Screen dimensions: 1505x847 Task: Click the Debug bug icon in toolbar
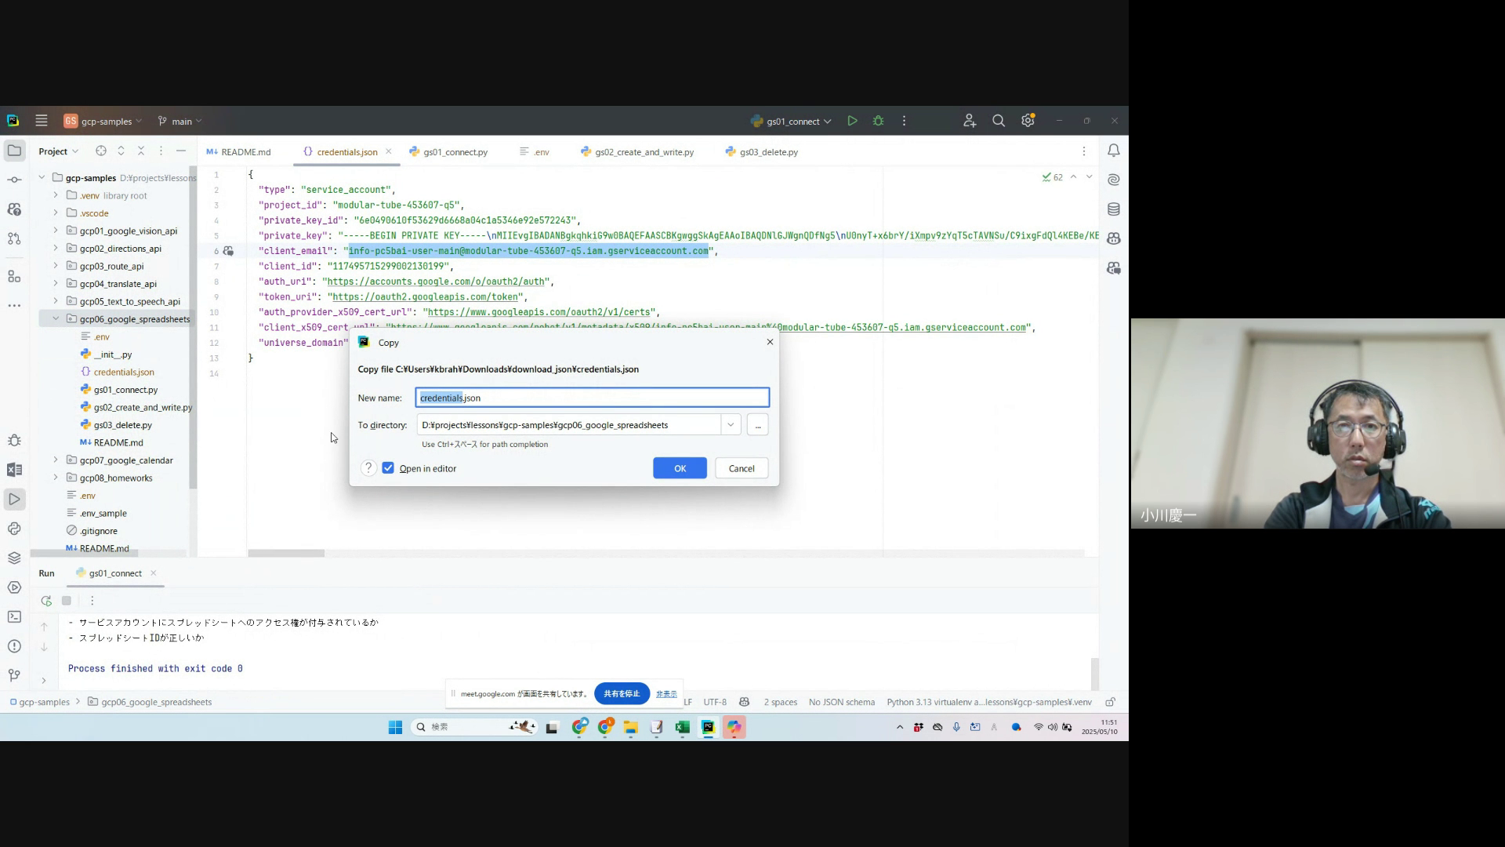click(x=878, y=121)
